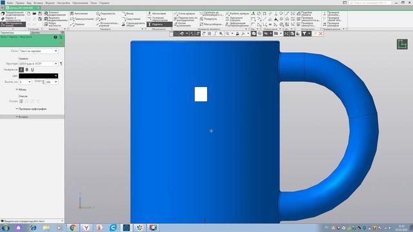Open the text style dropdown
This screenshot has height=232, width=413.
39,51
